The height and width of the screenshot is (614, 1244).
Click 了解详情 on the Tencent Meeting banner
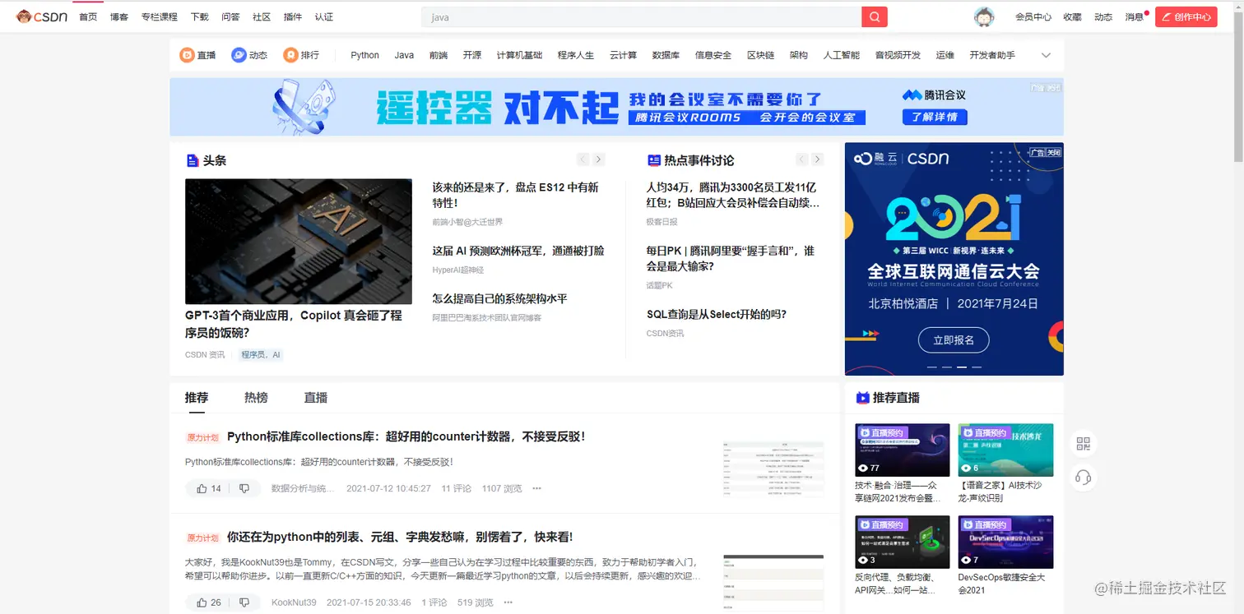click(935, 118)
